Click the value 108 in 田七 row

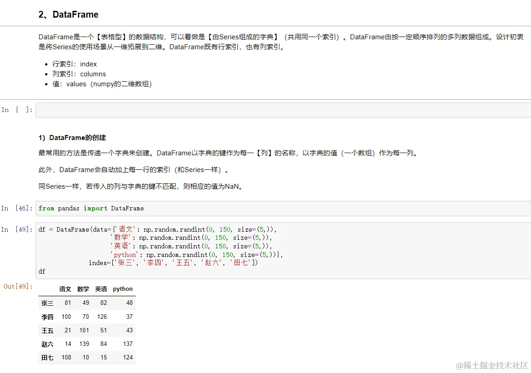(x=66, y=357)
